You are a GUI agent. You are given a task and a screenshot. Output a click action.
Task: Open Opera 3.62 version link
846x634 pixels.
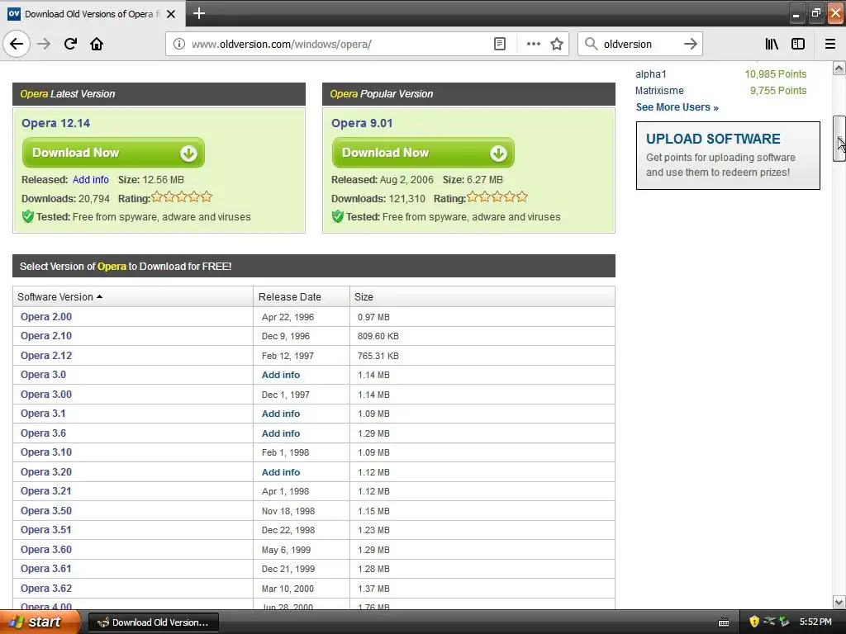46,588
